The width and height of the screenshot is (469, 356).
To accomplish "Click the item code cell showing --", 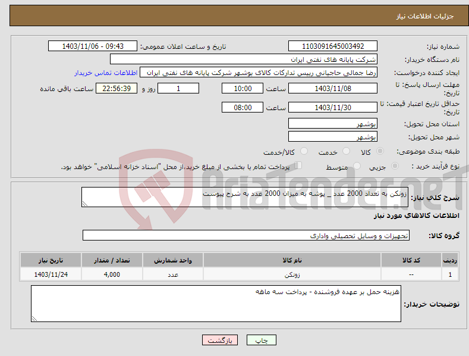I will pos(411,274).
